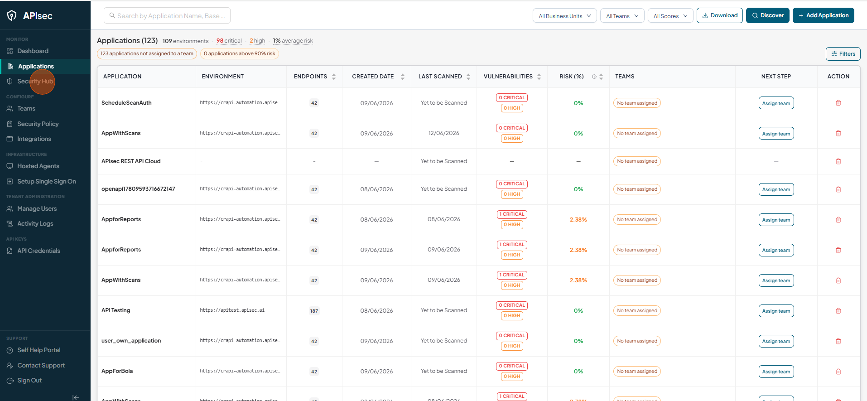Click the APIsec shield logo
Screen dimensions: 867x401
(12, 16)
